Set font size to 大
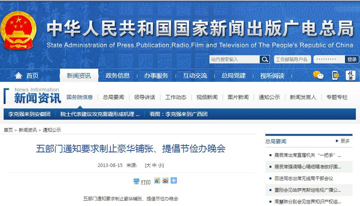Image resolution: width=360 pixels, height=206 pixels. 148,165
